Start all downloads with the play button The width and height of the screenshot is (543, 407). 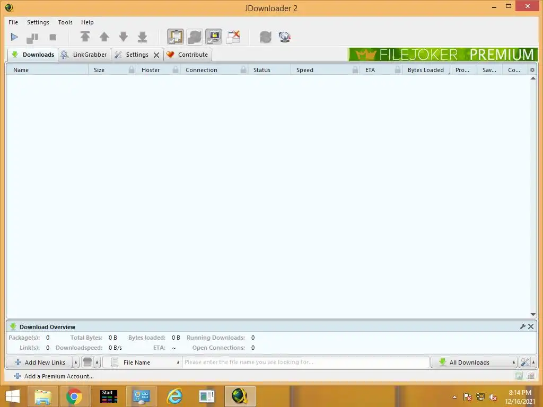(14, 37)
